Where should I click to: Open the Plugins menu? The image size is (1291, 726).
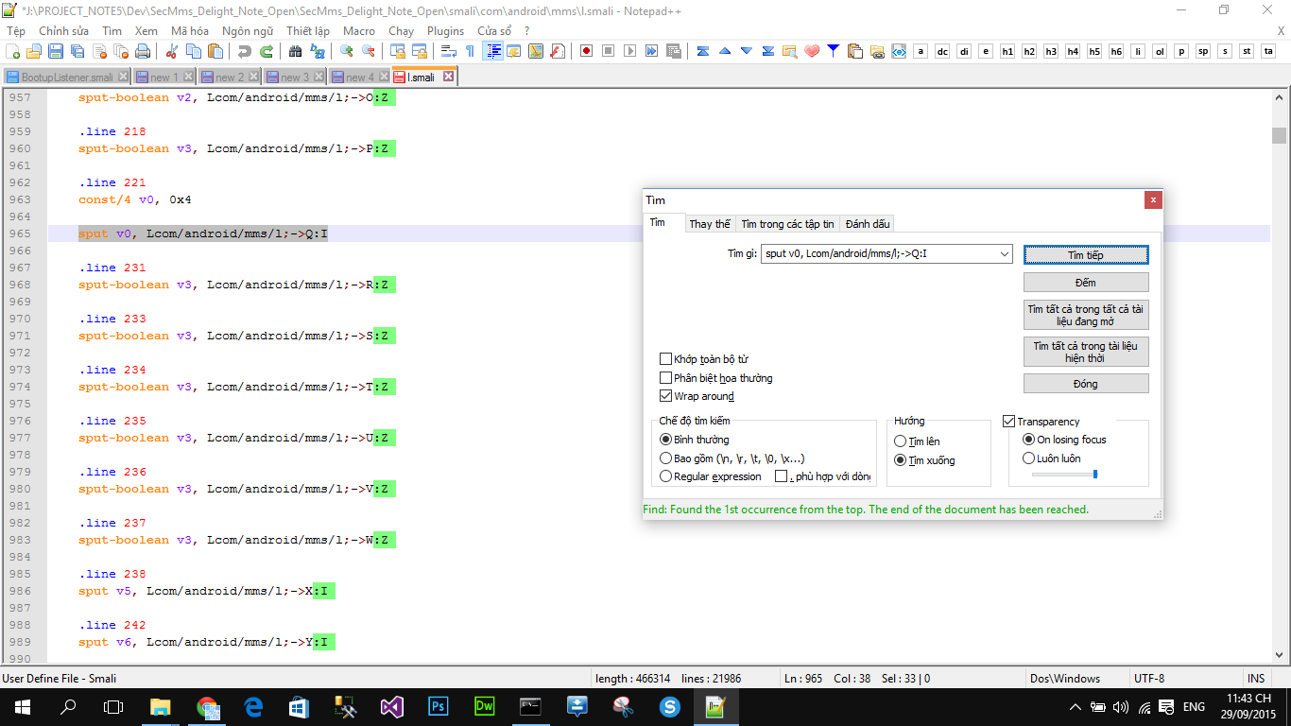click(x=445, y=30)
